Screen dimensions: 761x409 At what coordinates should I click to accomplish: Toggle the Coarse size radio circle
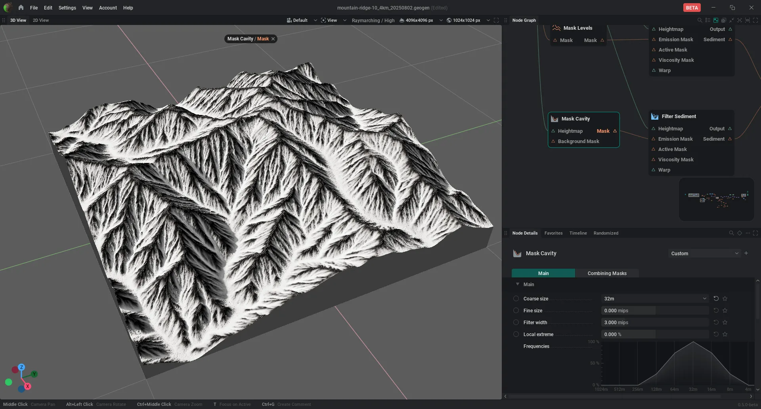click(516, 298)
